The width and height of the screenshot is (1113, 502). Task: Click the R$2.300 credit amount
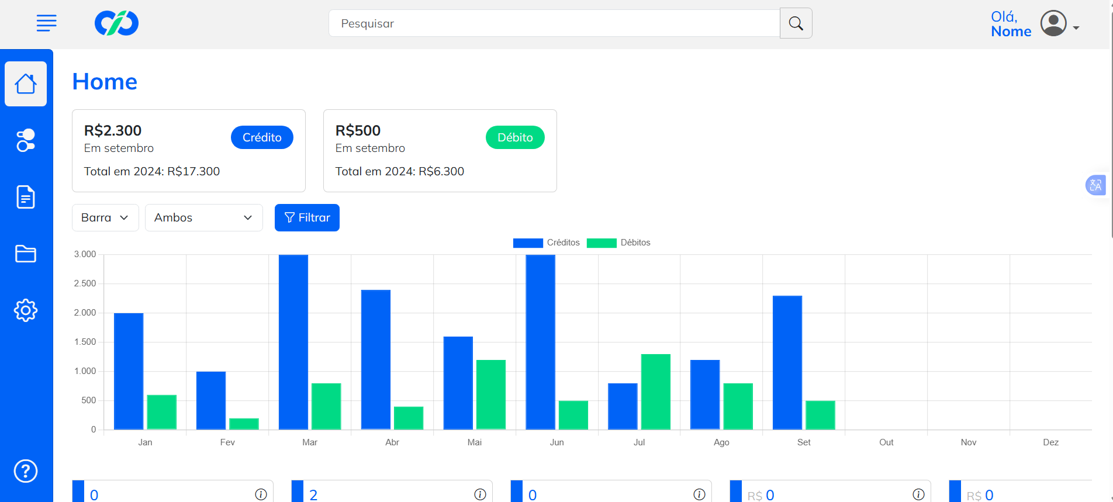tap(113, 130)
